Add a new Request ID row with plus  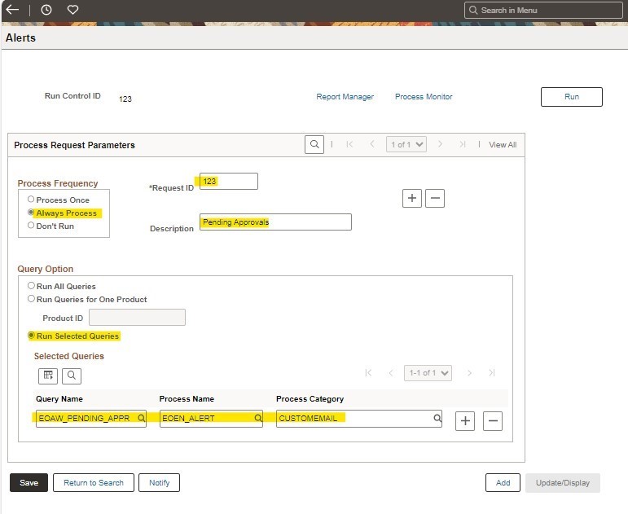[x=412, y=198]
